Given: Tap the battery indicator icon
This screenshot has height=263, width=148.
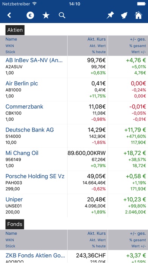Looking at the screenshot, I should [x=142, y=4].
